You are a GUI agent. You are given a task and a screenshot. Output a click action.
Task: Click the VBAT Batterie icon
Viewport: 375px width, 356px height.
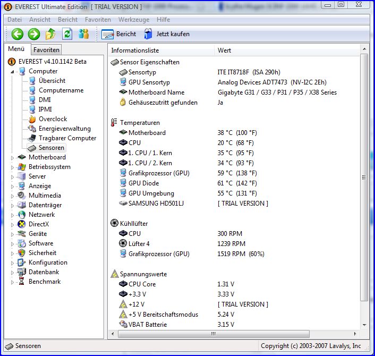(123, 324)
